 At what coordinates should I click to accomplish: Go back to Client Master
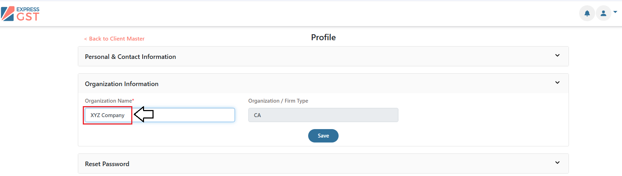(x=114, y=39)
